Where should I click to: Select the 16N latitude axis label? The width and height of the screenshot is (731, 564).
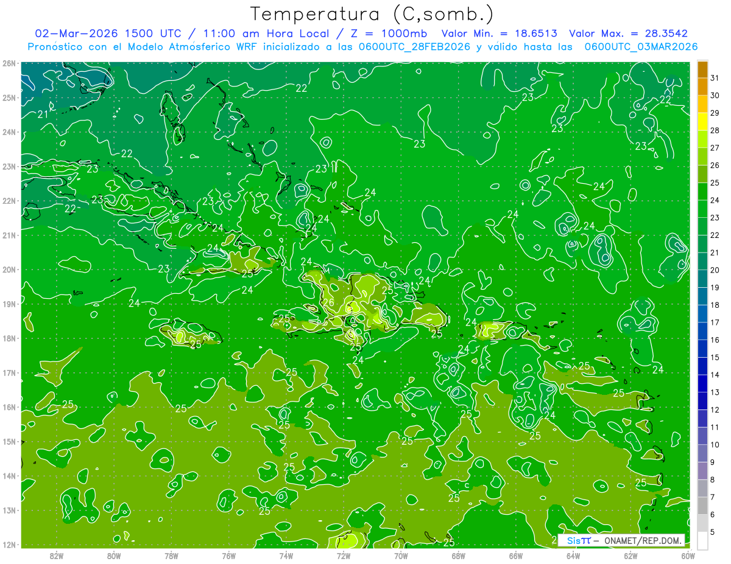(x=9, y=407)
